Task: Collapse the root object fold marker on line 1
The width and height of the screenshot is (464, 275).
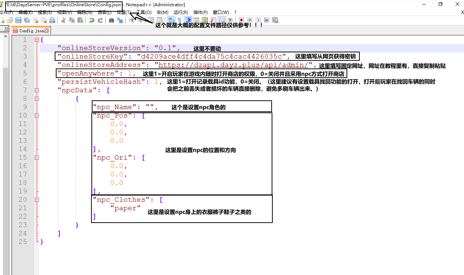Action: click(x=37, y=40)
